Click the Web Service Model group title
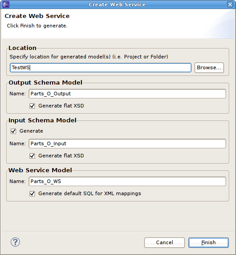 coord(40,170)
